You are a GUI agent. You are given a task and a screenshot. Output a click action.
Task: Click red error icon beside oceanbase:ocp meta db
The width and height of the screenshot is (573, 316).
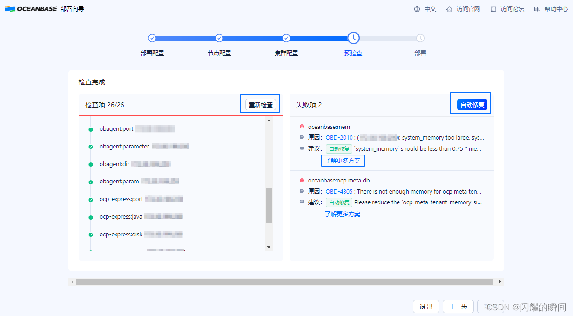(302, 180)
